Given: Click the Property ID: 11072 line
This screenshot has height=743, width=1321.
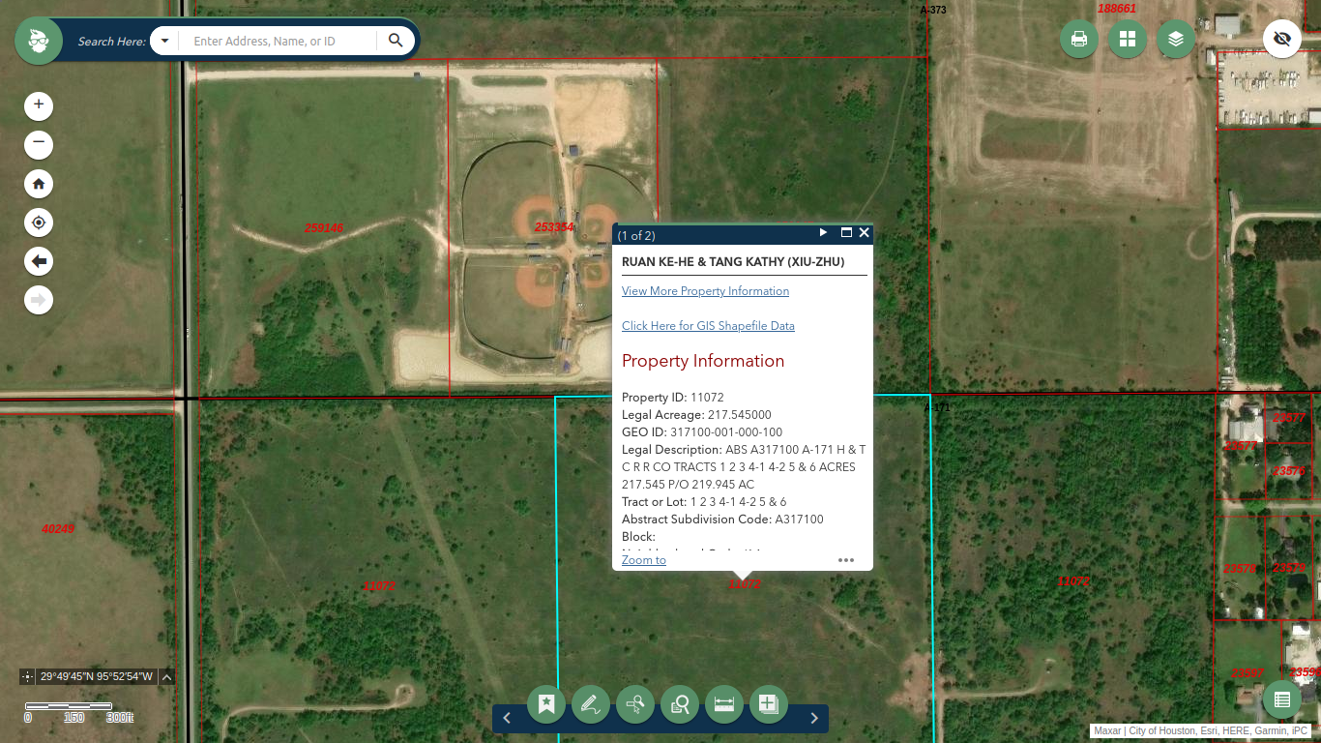Looking at the screenshot, I should click(673, 398).
